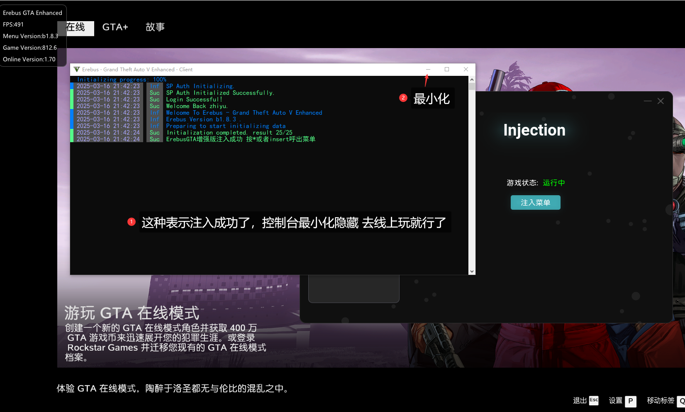Select 'Initialization completed. result 25/25' line

tap(229, 133)
